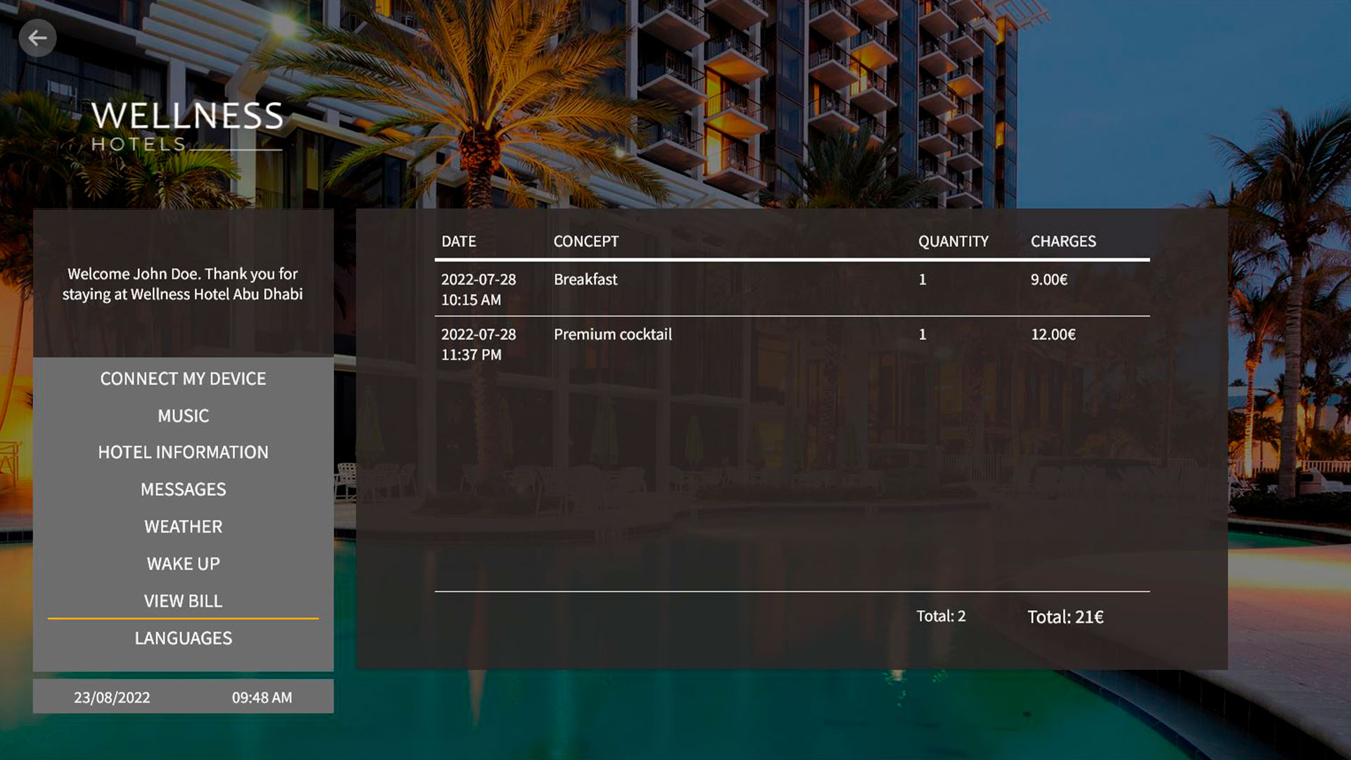This screenshot has width=1351, height=760.
Task: Click the 9.00€ breakfast charge
Action: point(1048,279)
